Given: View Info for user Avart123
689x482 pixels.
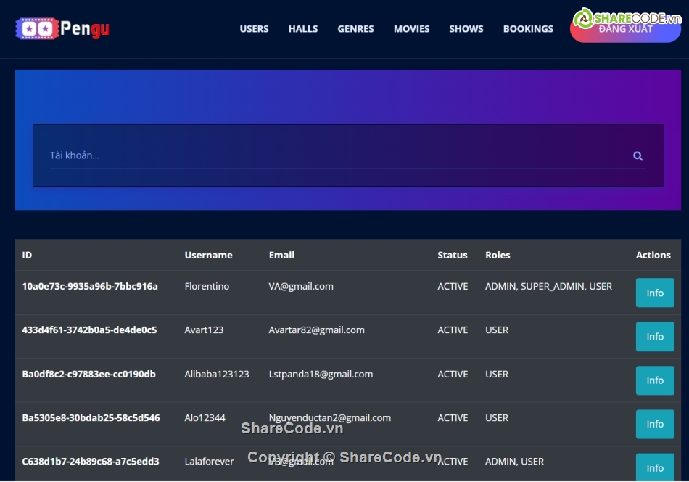Looking at the screenshot, I should [x=654, y=337].
